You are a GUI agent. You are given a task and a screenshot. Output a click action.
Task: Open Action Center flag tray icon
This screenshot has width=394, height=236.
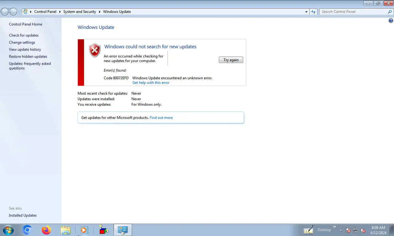pyautogui.click(x=348, y=230)
